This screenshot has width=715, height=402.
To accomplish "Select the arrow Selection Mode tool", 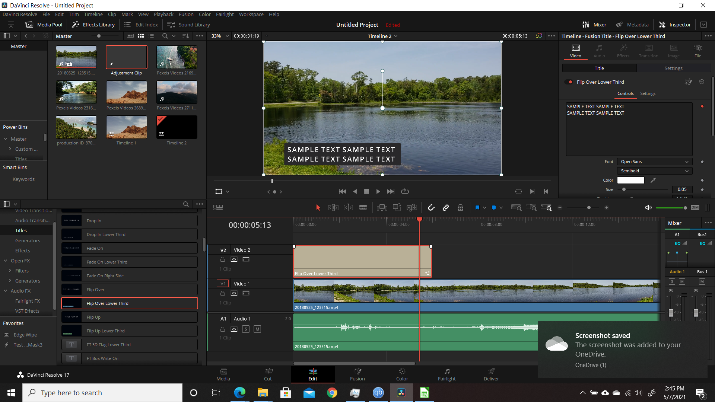I will click(x=318, y=208).
